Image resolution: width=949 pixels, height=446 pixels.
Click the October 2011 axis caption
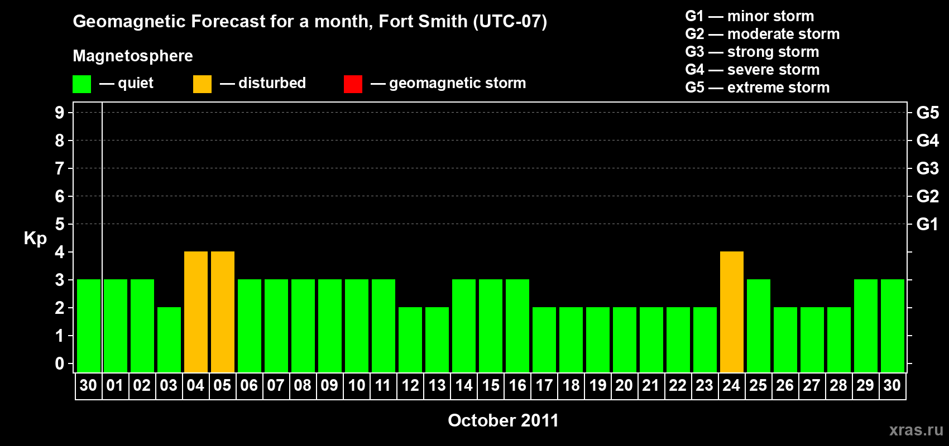point(503,420)
